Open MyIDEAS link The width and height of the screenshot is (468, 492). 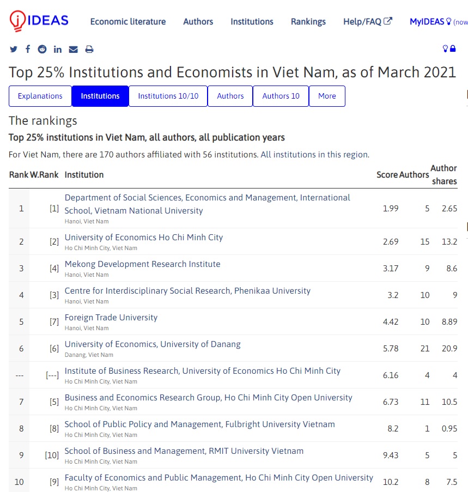tap(430, 22)
